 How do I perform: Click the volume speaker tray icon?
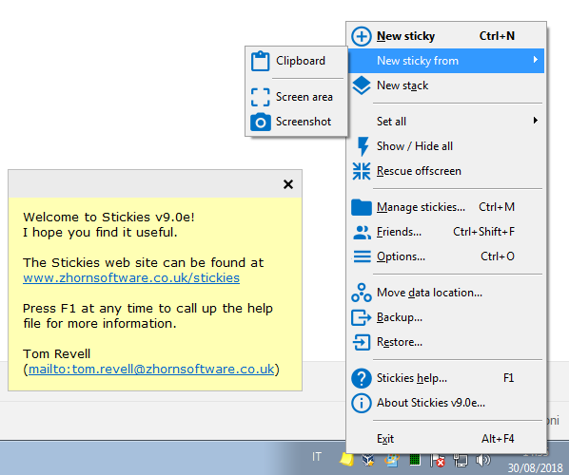coord(483,460)
